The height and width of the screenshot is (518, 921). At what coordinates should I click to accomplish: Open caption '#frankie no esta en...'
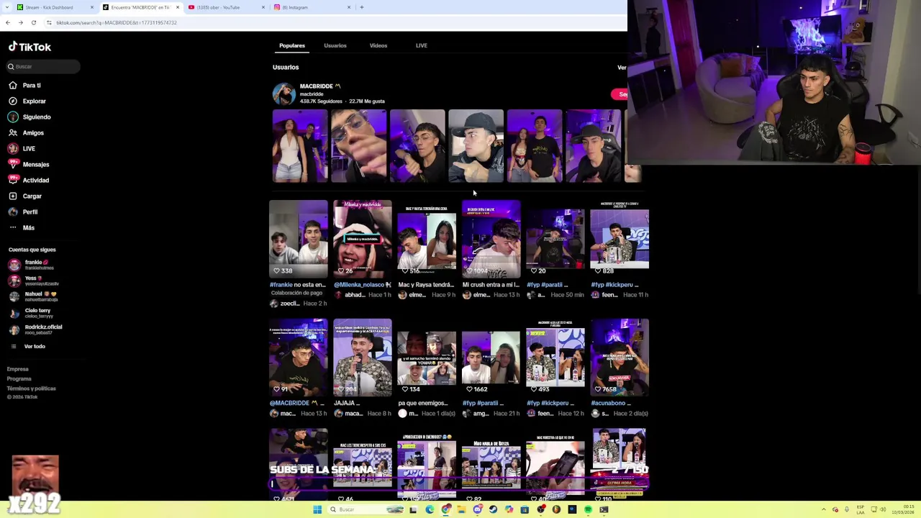[298, 285]
